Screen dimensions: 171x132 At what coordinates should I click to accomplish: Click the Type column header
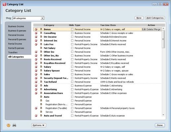(x=77, y=25)
